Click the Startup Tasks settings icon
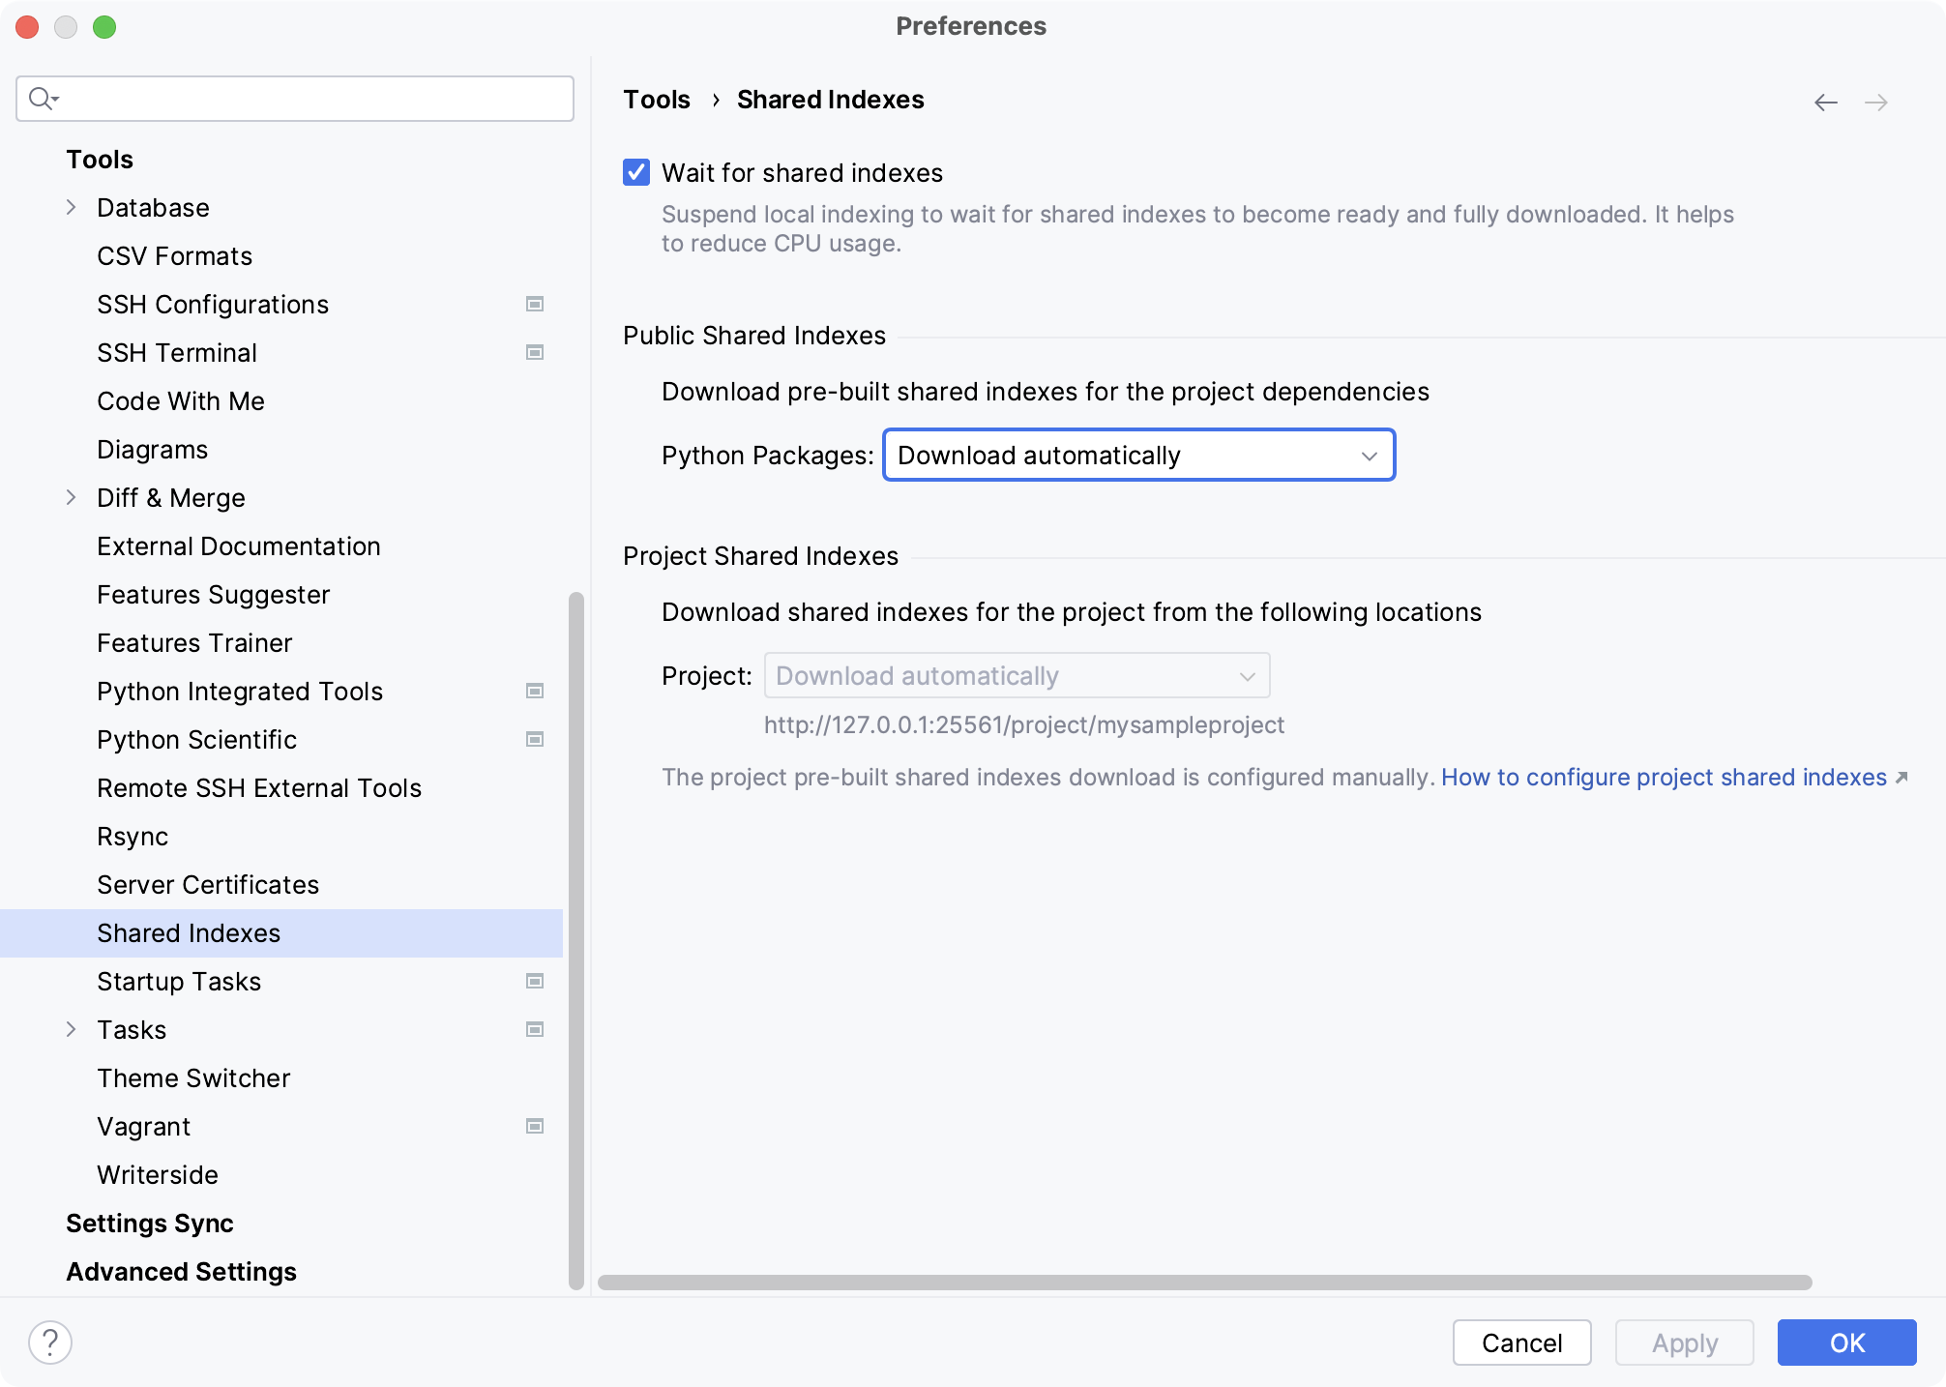Viewport: 1946px width, 1387px height. pyautogui.click(x=537, y=980)
